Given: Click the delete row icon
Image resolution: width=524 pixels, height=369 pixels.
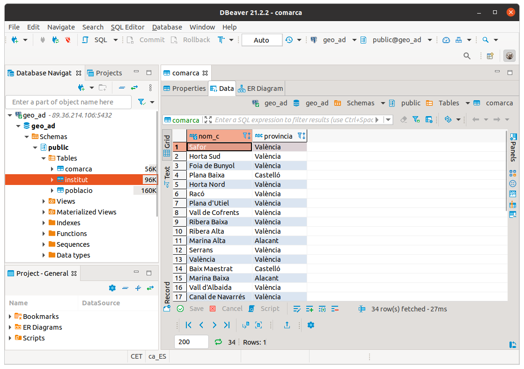Looking at the screenshot, I should [x=335, y=309].
